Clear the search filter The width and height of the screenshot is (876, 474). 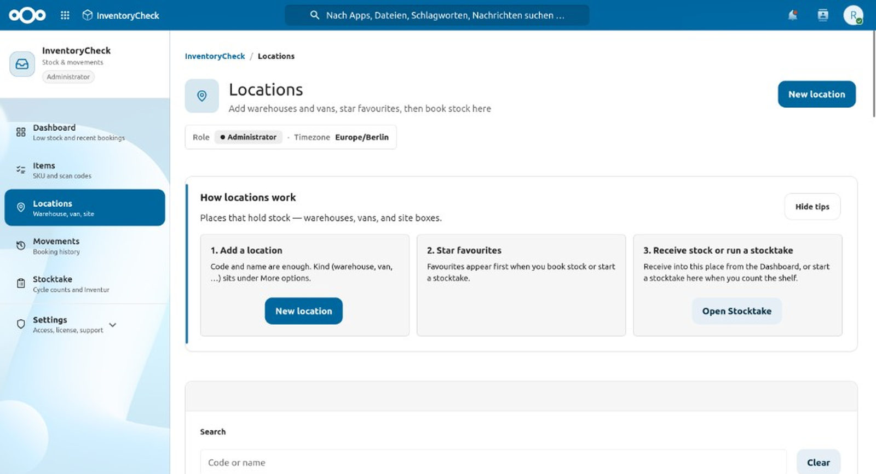(x=818, y=463)
